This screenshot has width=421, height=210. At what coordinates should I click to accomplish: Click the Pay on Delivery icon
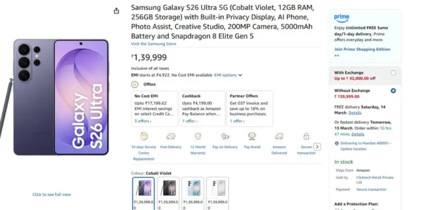tap(225, 136)
